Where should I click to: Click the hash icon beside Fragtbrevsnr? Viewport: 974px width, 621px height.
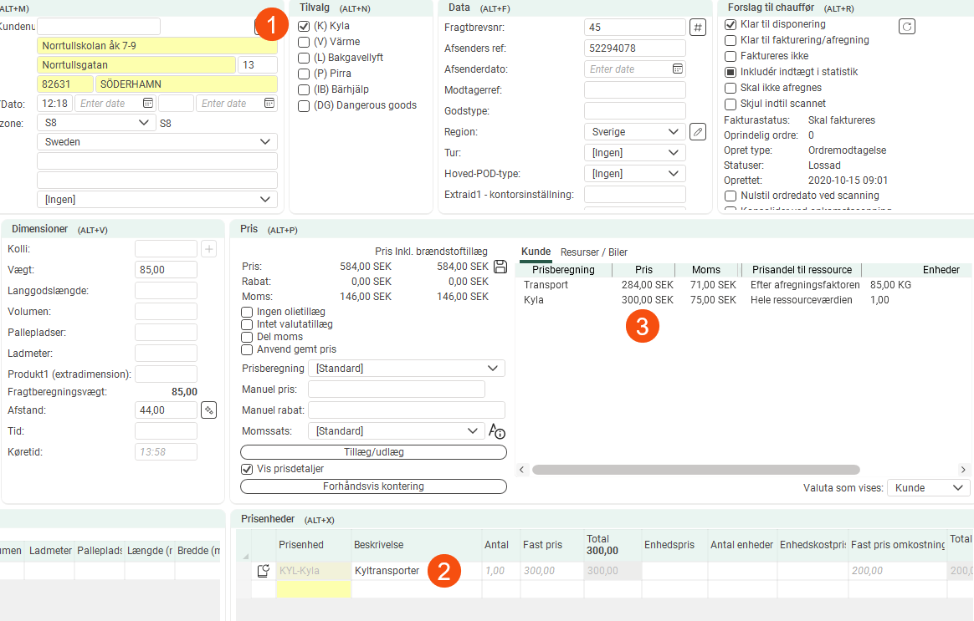698,27
